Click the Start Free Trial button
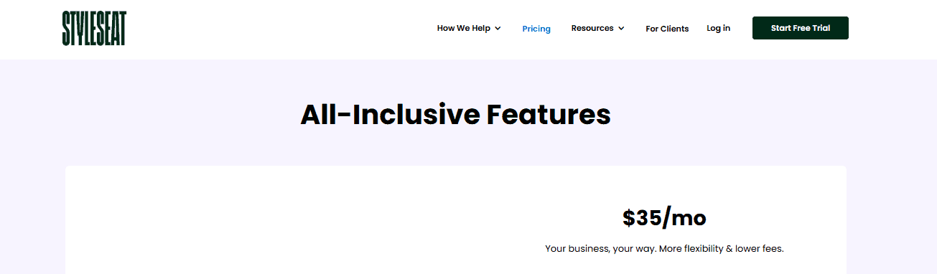The width and height of the screenshot is (937, 274). 801,28
